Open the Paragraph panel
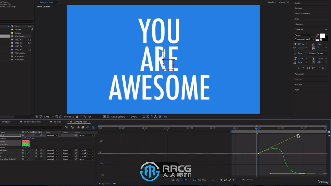The height and width of the screenshot is (186, 331). (299, 74)
